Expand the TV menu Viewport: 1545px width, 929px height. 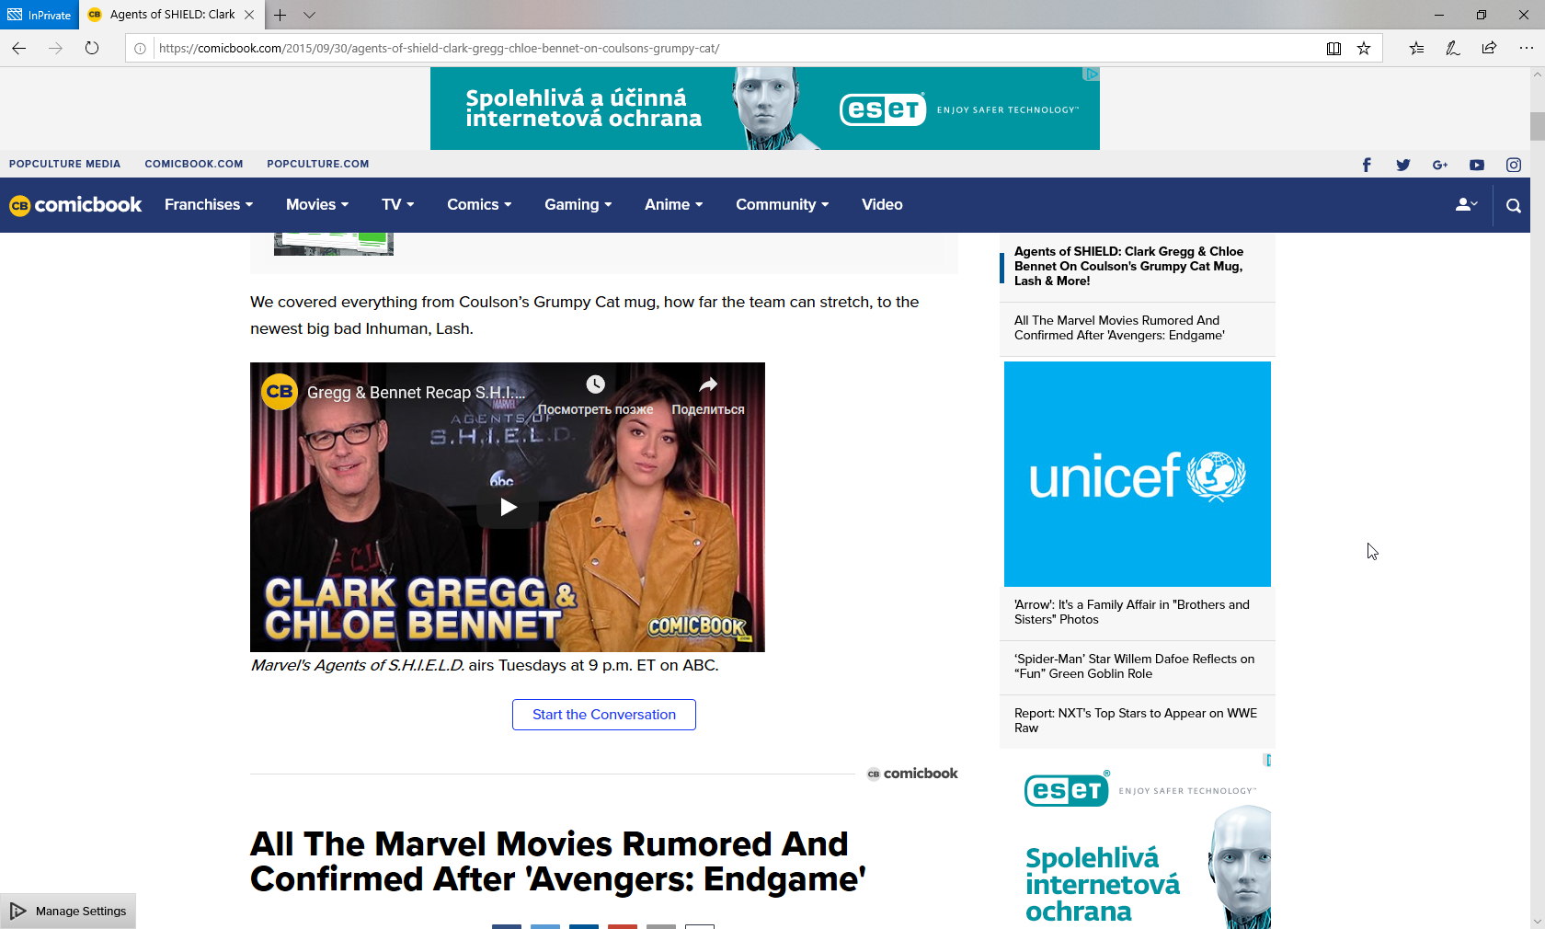click(397, 205)
